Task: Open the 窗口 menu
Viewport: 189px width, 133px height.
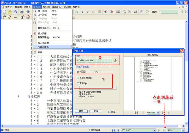Action: click(67, 7)
